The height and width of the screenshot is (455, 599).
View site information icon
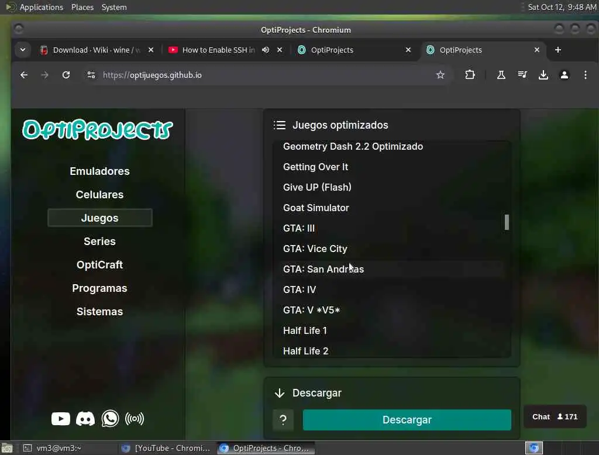(91, 75)
